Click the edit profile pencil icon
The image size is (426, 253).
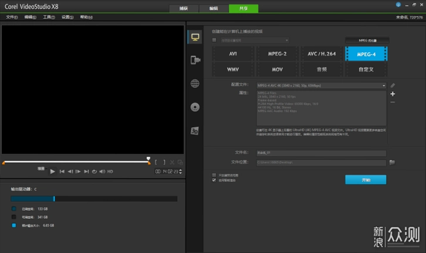(x=393, y=86)
